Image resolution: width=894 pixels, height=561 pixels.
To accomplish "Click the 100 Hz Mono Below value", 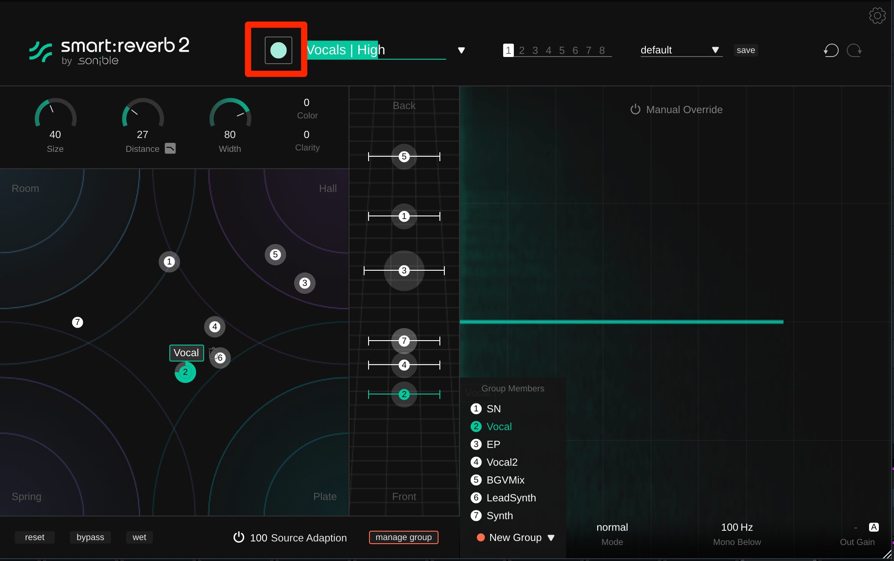I will point(737,528).
